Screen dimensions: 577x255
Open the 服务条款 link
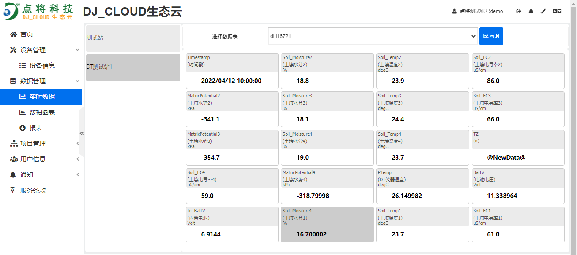click(x=33, y=190)
